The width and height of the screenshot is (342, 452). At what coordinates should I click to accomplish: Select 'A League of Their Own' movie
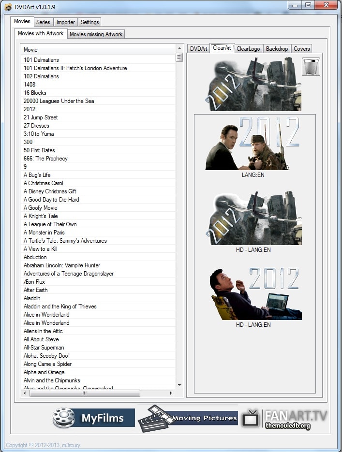[98, 224]
